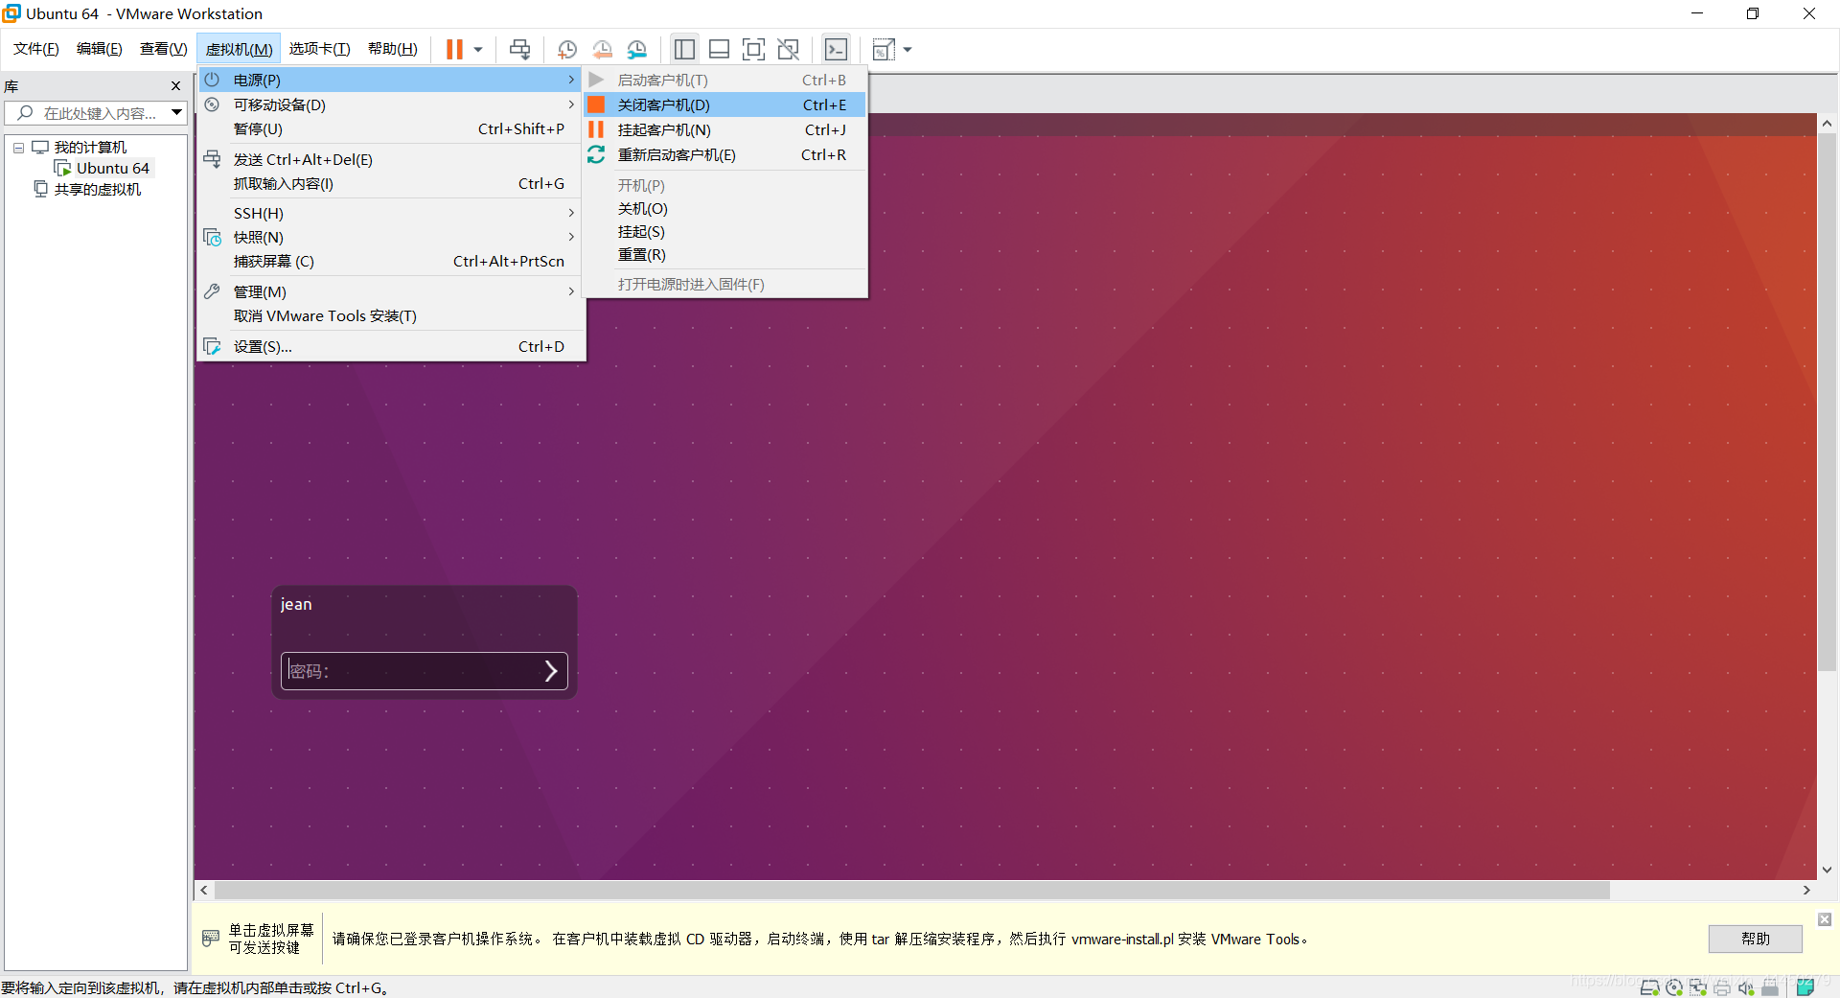Click the sound card status icon
1840x998 pixels.
point(1746,987)
